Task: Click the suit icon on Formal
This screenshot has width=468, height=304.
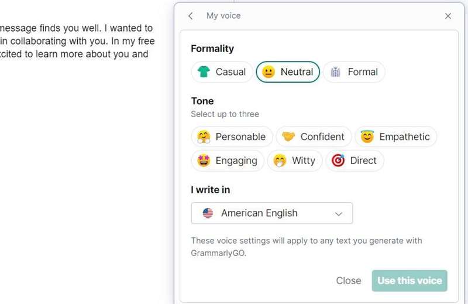Action: [335, 72]
